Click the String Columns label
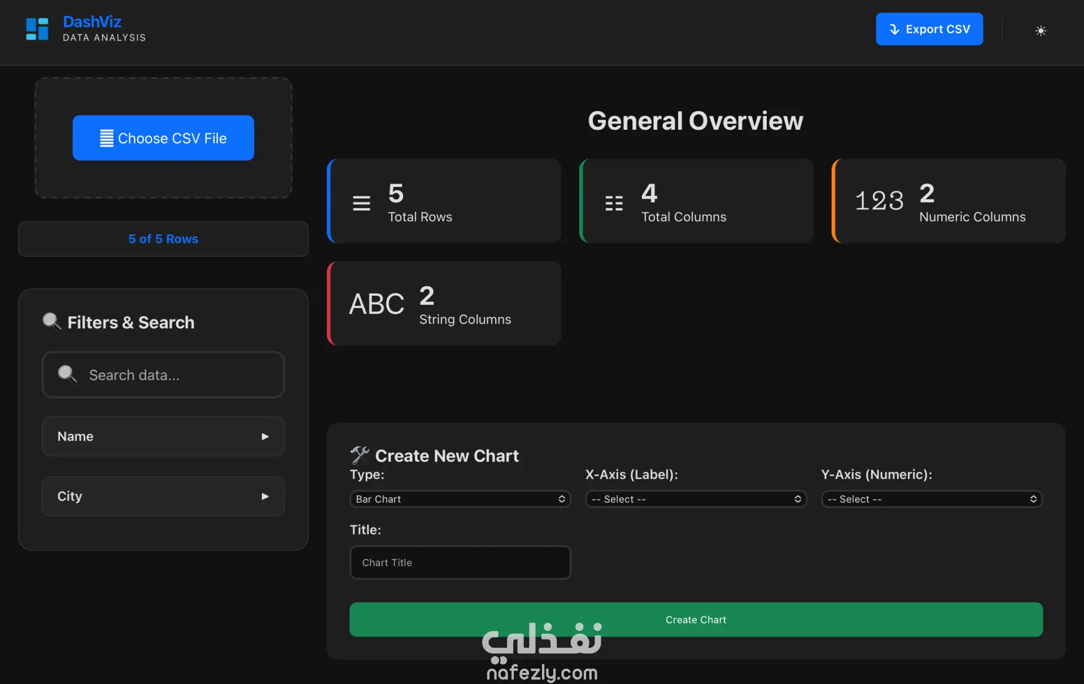The height and width of the screenshot is (684, 1084). [465, 319]
